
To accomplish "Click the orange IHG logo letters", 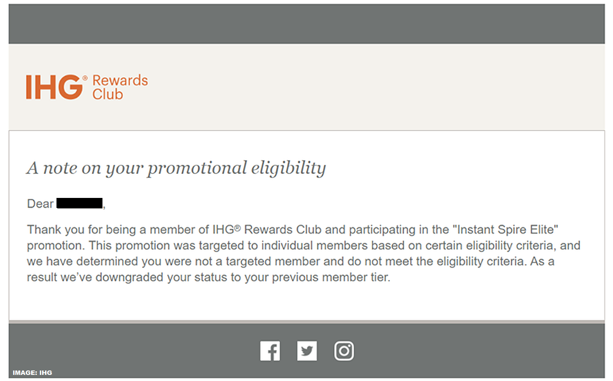I will coord(54,87).
